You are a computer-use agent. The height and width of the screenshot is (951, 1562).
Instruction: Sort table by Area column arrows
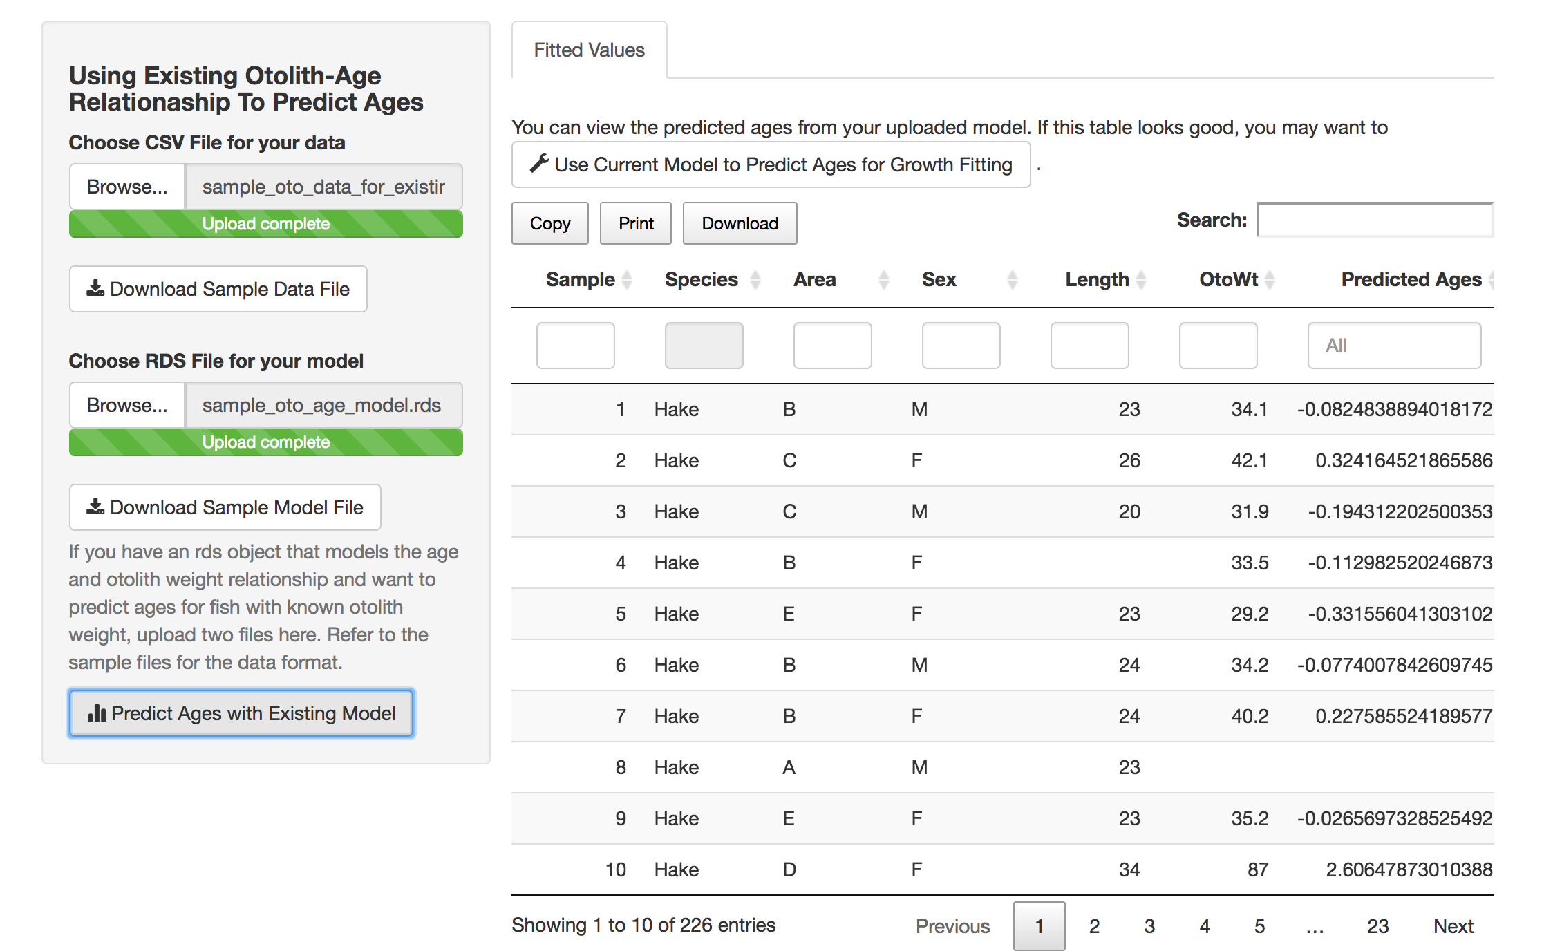click(x=883, y=279)
